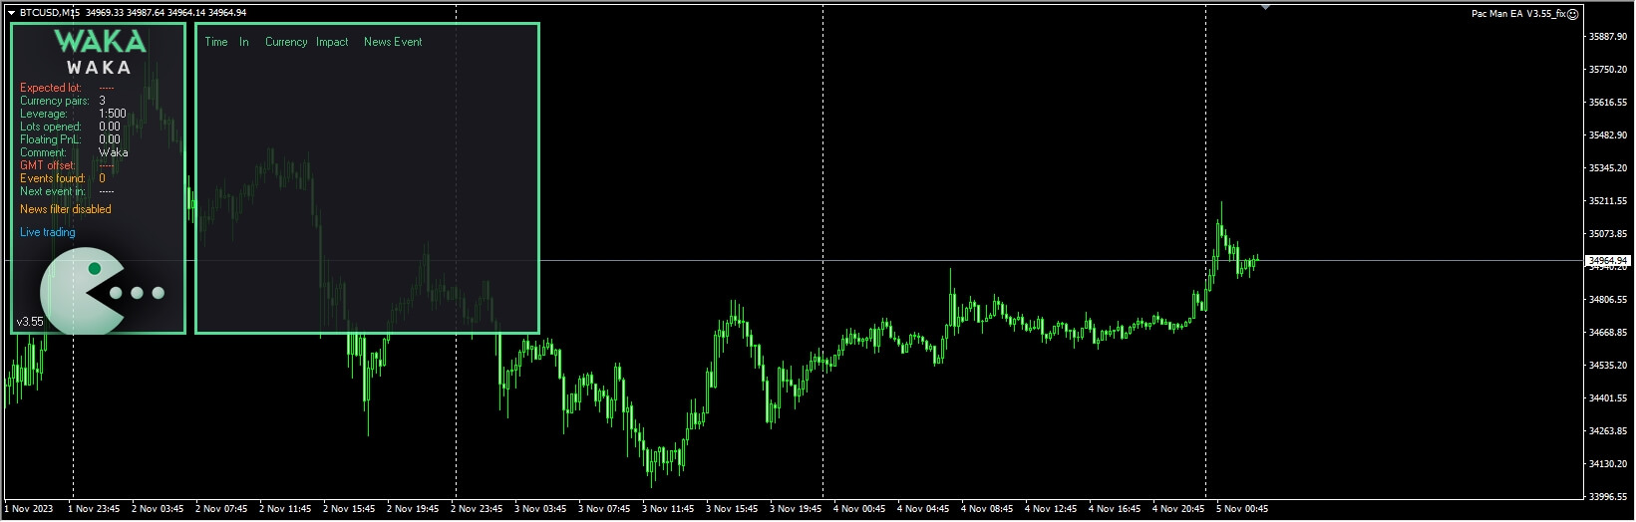Click the 'Comment:' label

tap(44, 152)
